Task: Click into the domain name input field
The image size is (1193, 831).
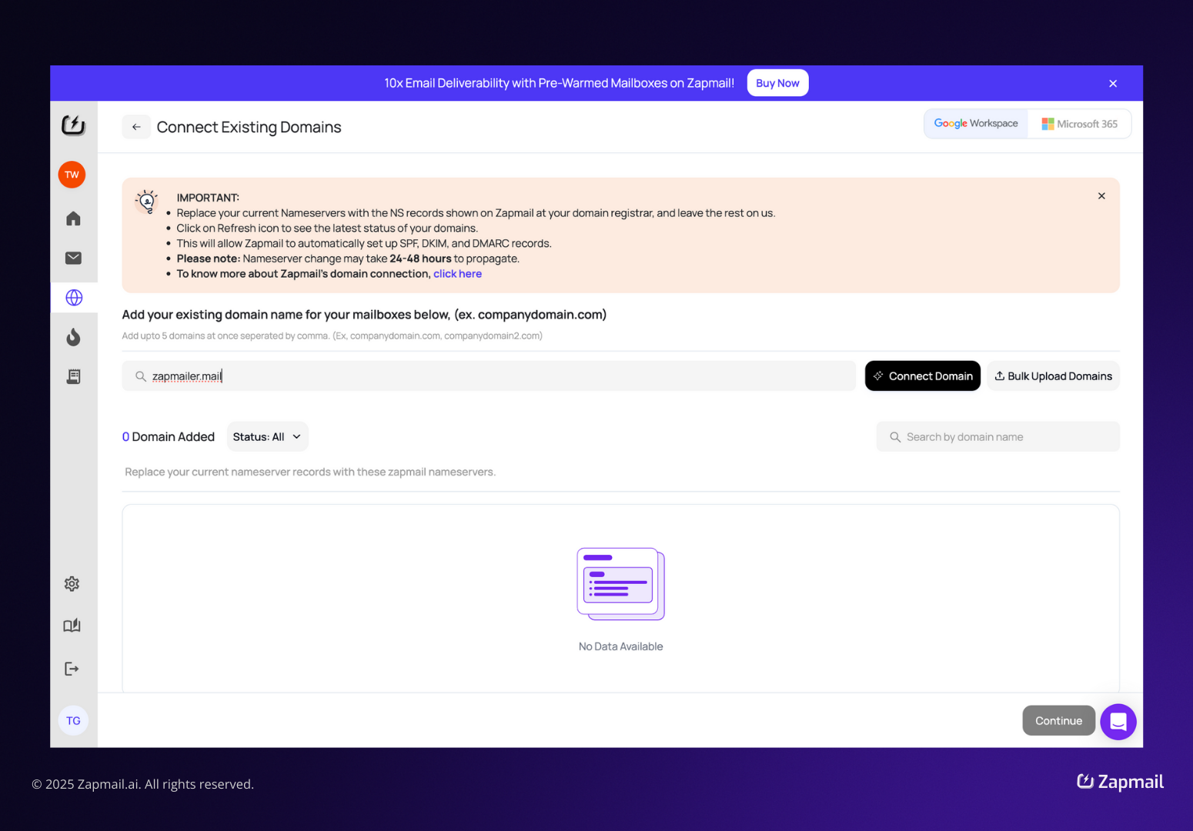Action: (x=489, y=376)
